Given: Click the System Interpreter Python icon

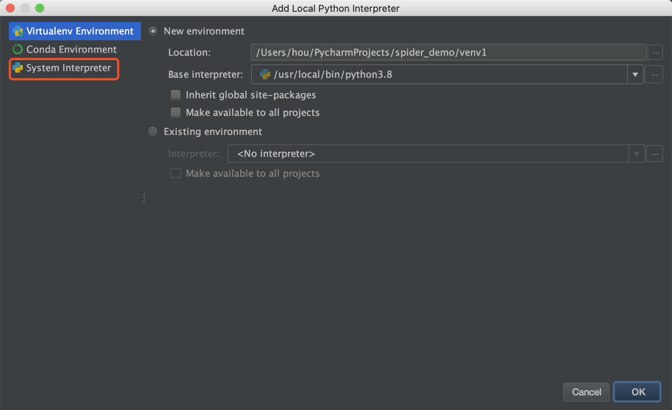Looking at the screenshot, I should 18,68.
